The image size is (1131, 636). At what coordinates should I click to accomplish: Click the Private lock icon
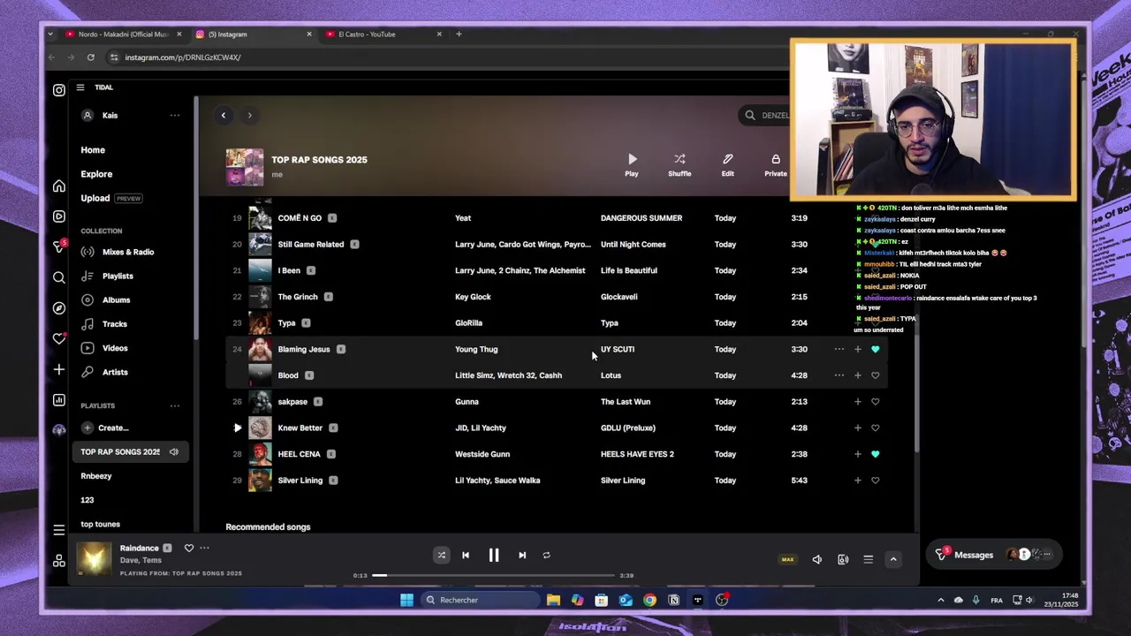[776, 159]
